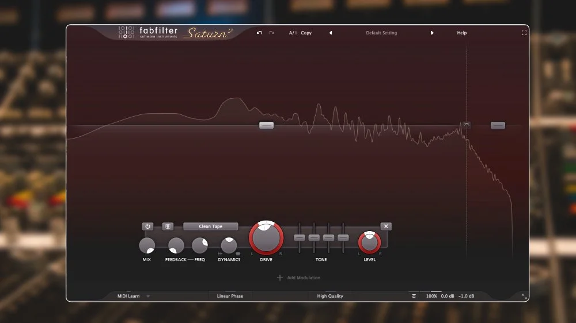Viewport: 576px width, 323px height.
Task: Click the drive R pan label
Action: tap(281, 253)
